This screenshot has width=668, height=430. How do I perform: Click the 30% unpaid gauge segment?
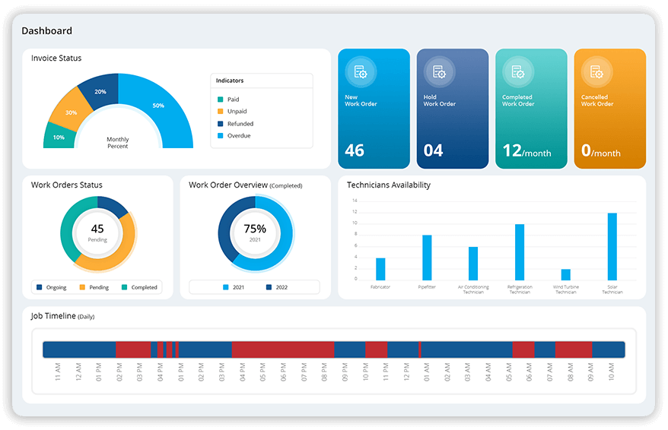pyautogui.click(x=68, y=111)
